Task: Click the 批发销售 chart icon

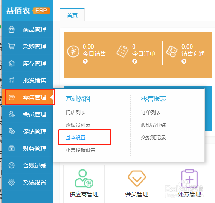Action: coord(12,80)
